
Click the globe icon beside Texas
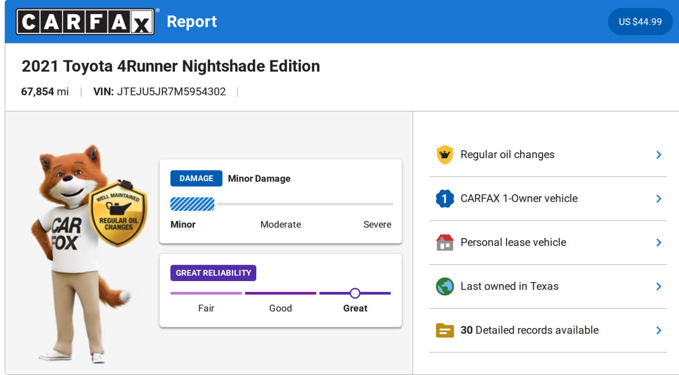445,286
